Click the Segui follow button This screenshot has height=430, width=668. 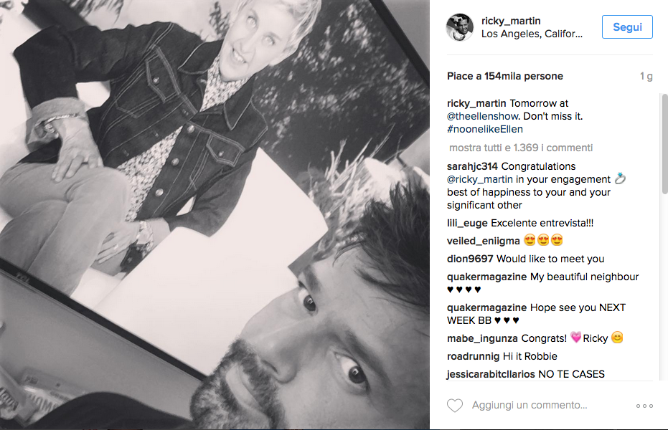point(627,27)
